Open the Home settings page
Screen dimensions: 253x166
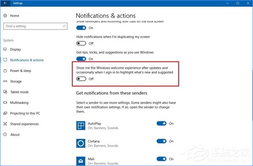pos(14,16)
